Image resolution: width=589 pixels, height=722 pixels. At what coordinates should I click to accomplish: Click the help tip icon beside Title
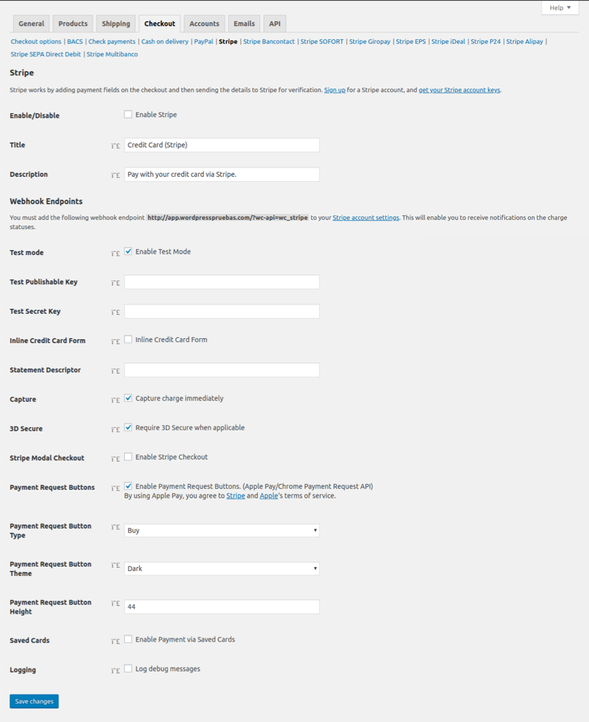(x=115, y=146)
